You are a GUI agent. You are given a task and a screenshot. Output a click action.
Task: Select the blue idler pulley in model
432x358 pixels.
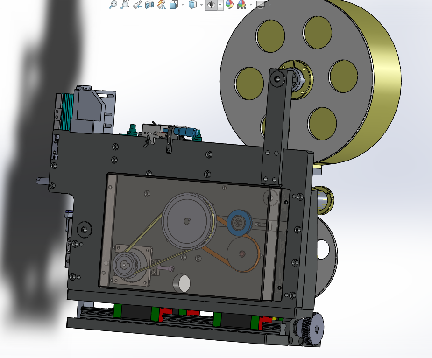pos(240,223)
